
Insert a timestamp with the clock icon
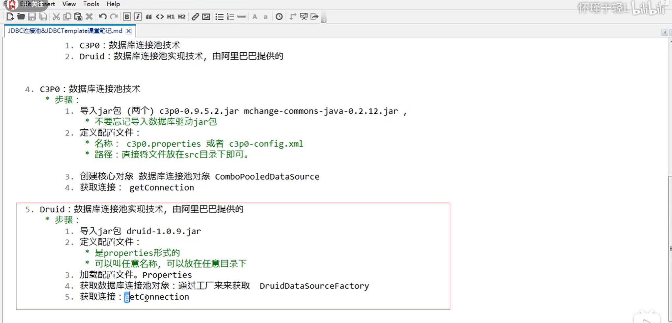pos(279,16)
